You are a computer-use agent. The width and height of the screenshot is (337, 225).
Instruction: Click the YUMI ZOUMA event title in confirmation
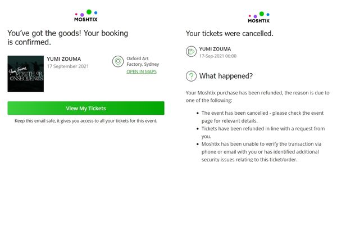[64, 59]
